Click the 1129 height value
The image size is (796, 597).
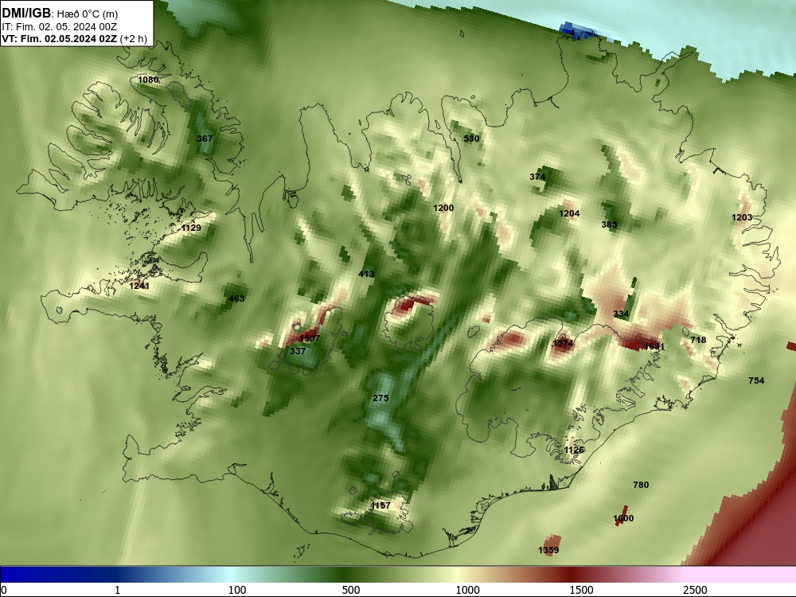coord(191,228)
